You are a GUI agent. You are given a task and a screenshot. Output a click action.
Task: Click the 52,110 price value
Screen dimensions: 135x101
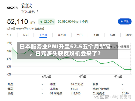(x=18, y=21)
